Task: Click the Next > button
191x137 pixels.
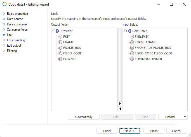Action: pos(130,131)
